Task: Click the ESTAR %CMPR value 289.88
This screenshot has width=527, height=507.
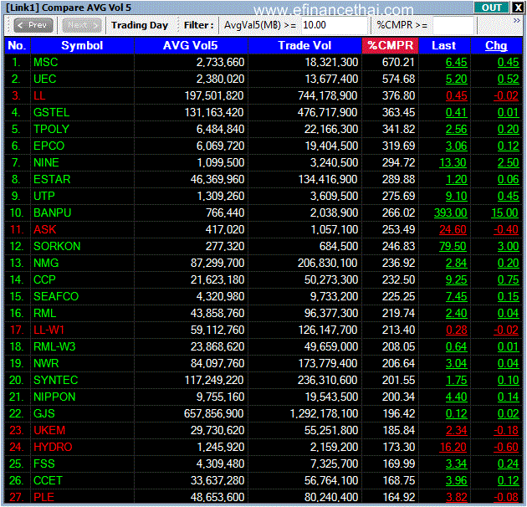Action: (x=398, y=179)
